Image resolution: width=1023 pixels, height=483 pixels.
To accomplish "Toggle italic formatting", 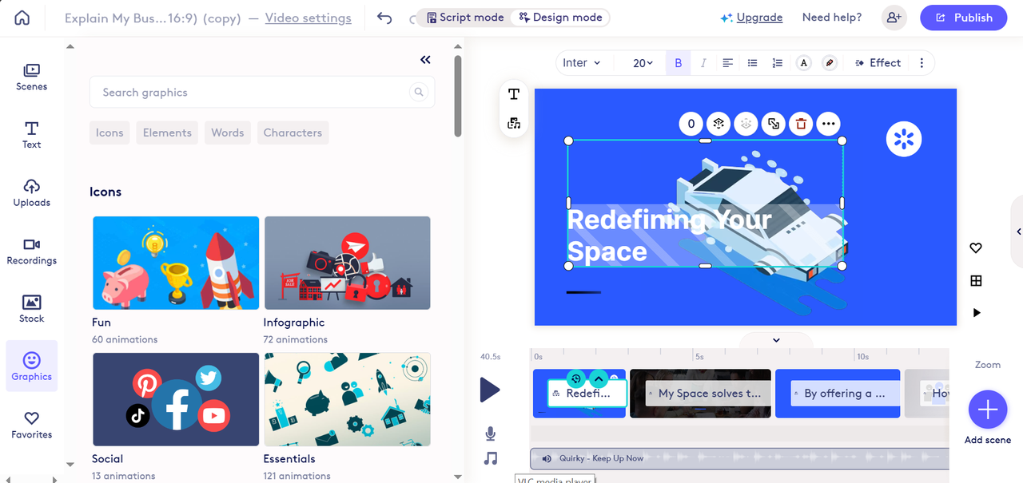I will [703, 63].
